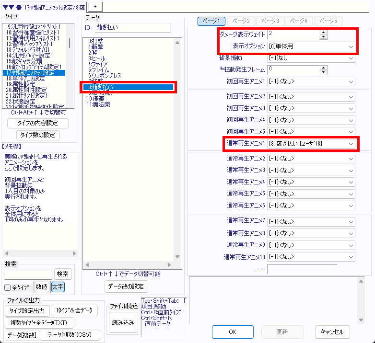Click the OK button
The width and height of the screenshot is (375, 343).
tap(232, 332)
